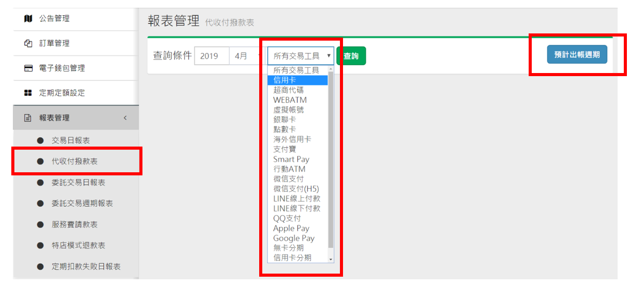Click the bullet icon next to 服務費請款表
631x288 pixels.
click(x=40, y=225)
